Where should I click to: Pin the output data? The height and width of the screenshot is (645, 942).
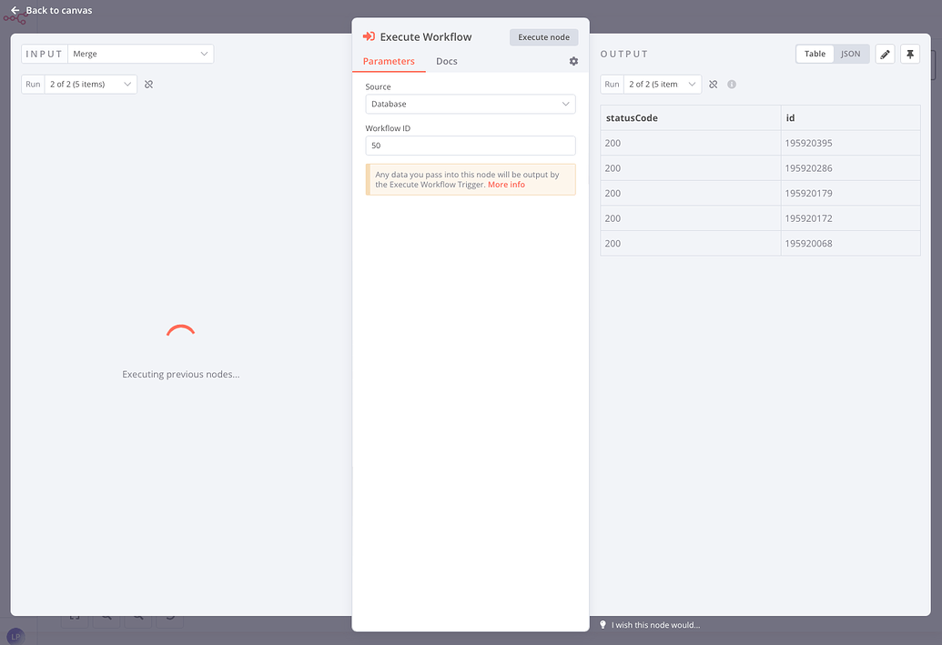909,54
